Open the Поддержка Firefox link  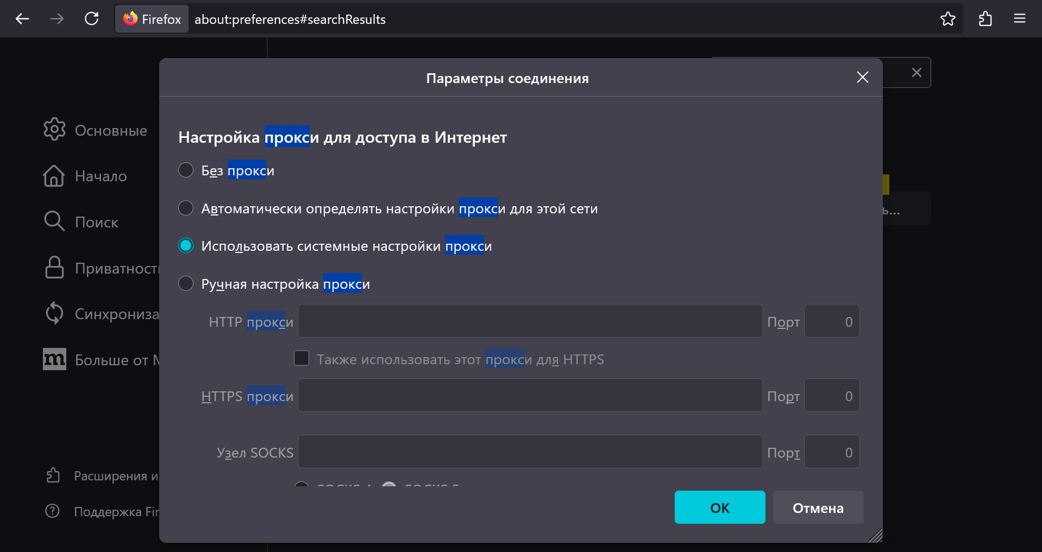click(102, 511)
